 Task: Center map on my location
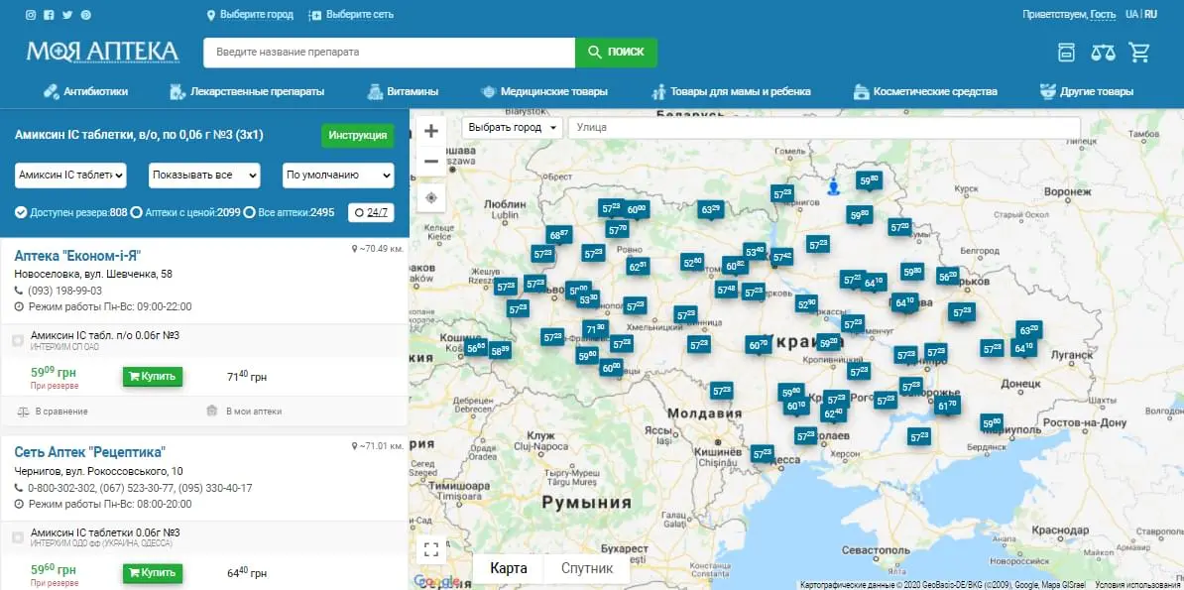point(430,197)
